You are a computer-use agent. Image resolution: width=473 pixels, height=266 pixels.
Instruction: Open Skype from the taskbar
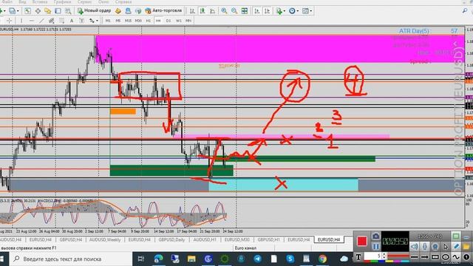coord(290,259)
